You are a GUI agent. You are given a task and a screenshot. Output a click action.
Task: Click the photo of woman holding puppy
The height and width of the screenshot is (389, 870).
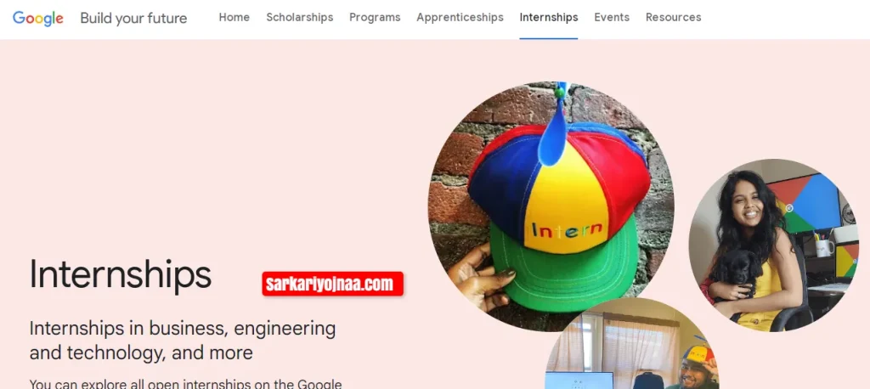[x=773, y=245]
